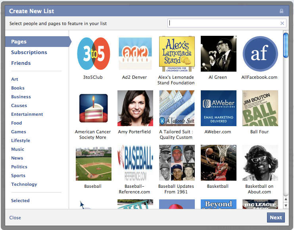Viewport: 294px width, 230px height.
Task: Pick the Baseball-Reference.com logo
Action: point(135,163)
